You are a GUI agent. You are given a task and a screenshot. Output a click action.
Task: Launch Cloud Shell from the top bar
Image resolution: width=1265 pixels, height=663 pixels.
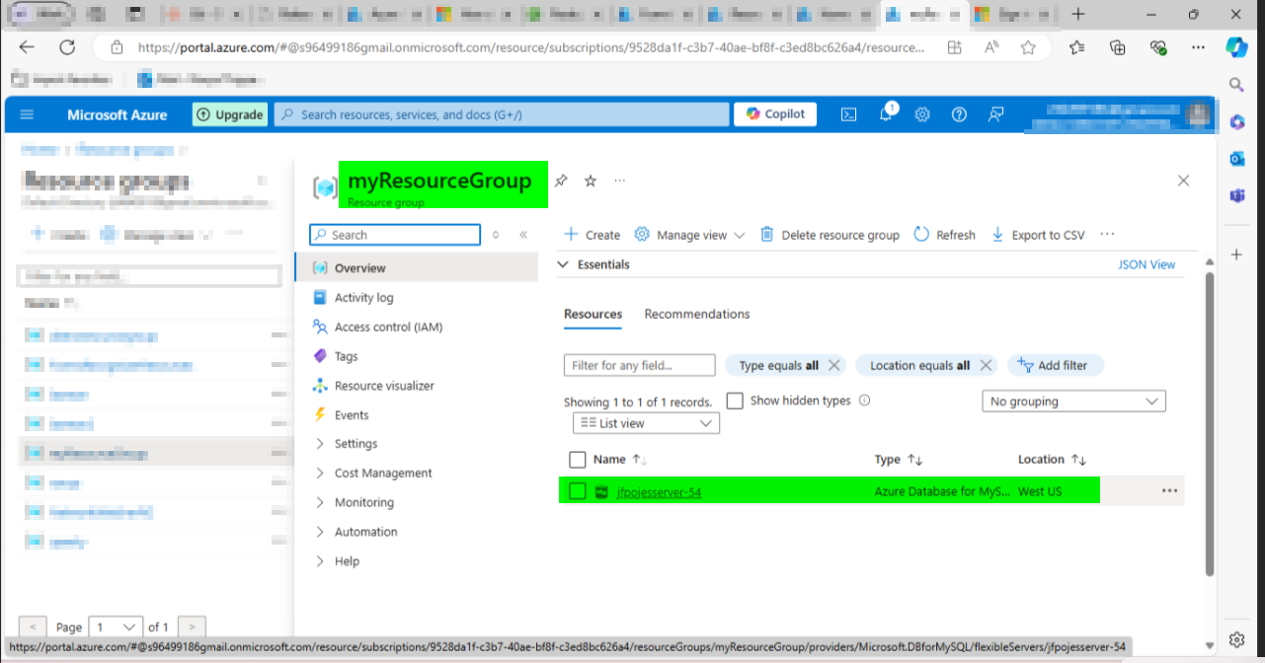point(848,113)
